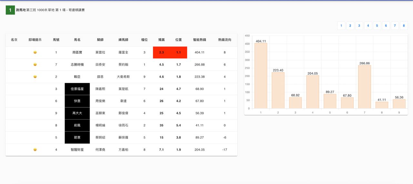
Task: Click jockey name 莫雷拉
Action: [x=100, y=53]
